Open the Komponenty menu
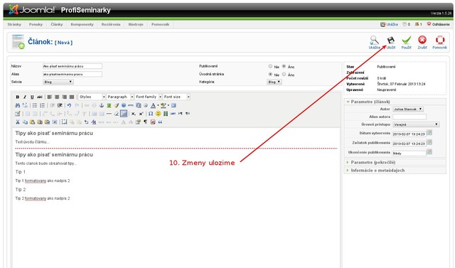This screenshot has width=455, height=268. click(82, 25)
